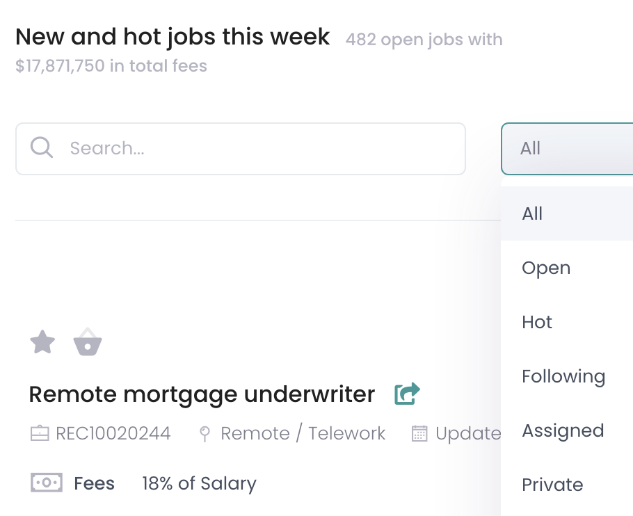Pick Following in the filter dropdown
Screen dimensions: 633x516
(563, 376)
